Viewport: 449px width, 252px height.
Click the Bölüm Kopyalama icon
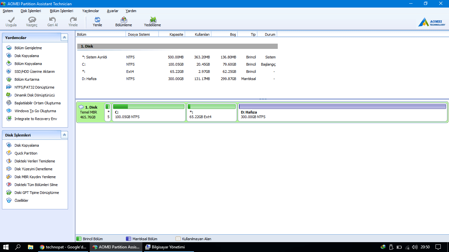tap(9, 64)
